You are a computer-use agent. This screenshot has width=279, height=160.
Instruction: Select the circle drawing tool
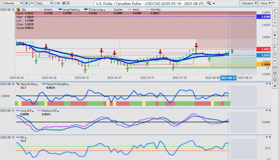click(x=275, y=79)
